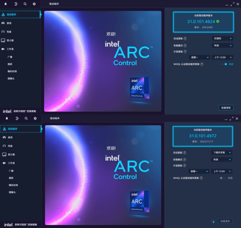
Task: Click the driver version 31.0.101.4972
Action: tap(203, 136)
